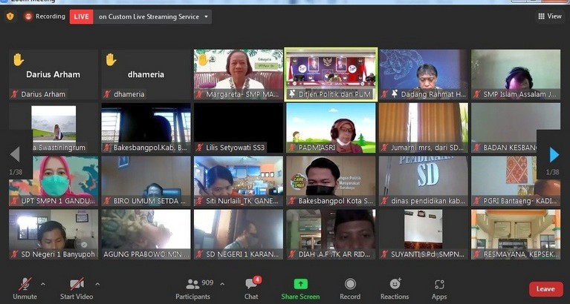This screenshot has width=570, height=304.
Task: Click the encryption shield icon
Action: [x=10, y=16]
